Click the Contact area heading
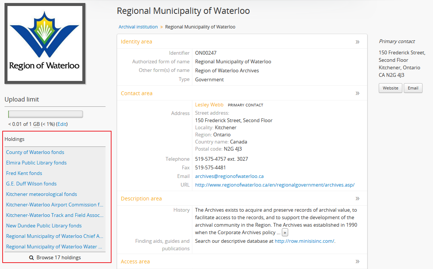The width and height of the screenshot is (433, 269). 137,93
